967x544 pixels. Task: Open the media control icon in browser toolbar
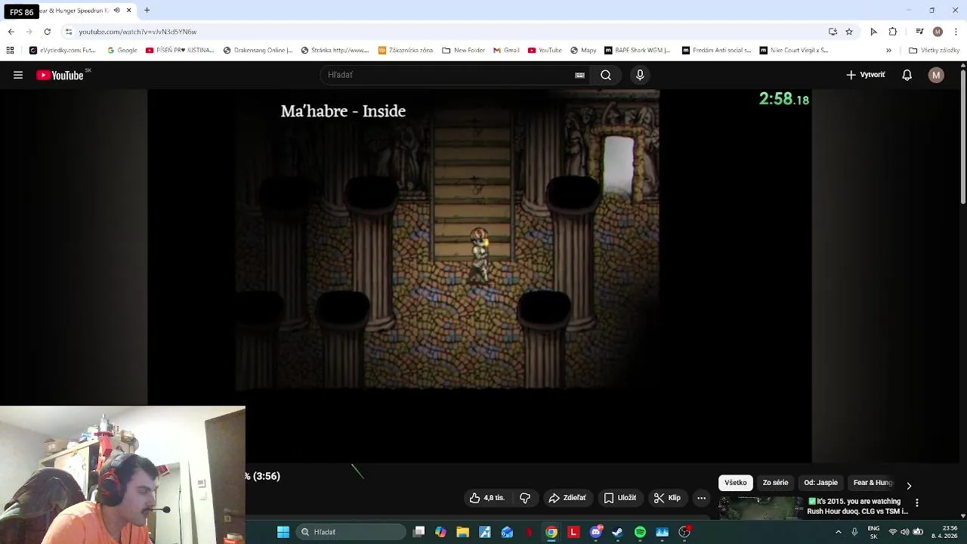919,32
